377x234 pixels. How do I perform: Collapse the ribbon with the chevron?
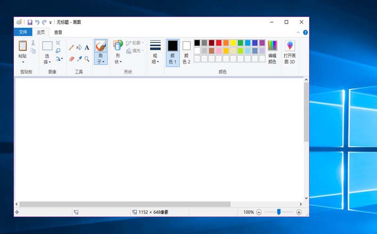[x=298, y=33]
